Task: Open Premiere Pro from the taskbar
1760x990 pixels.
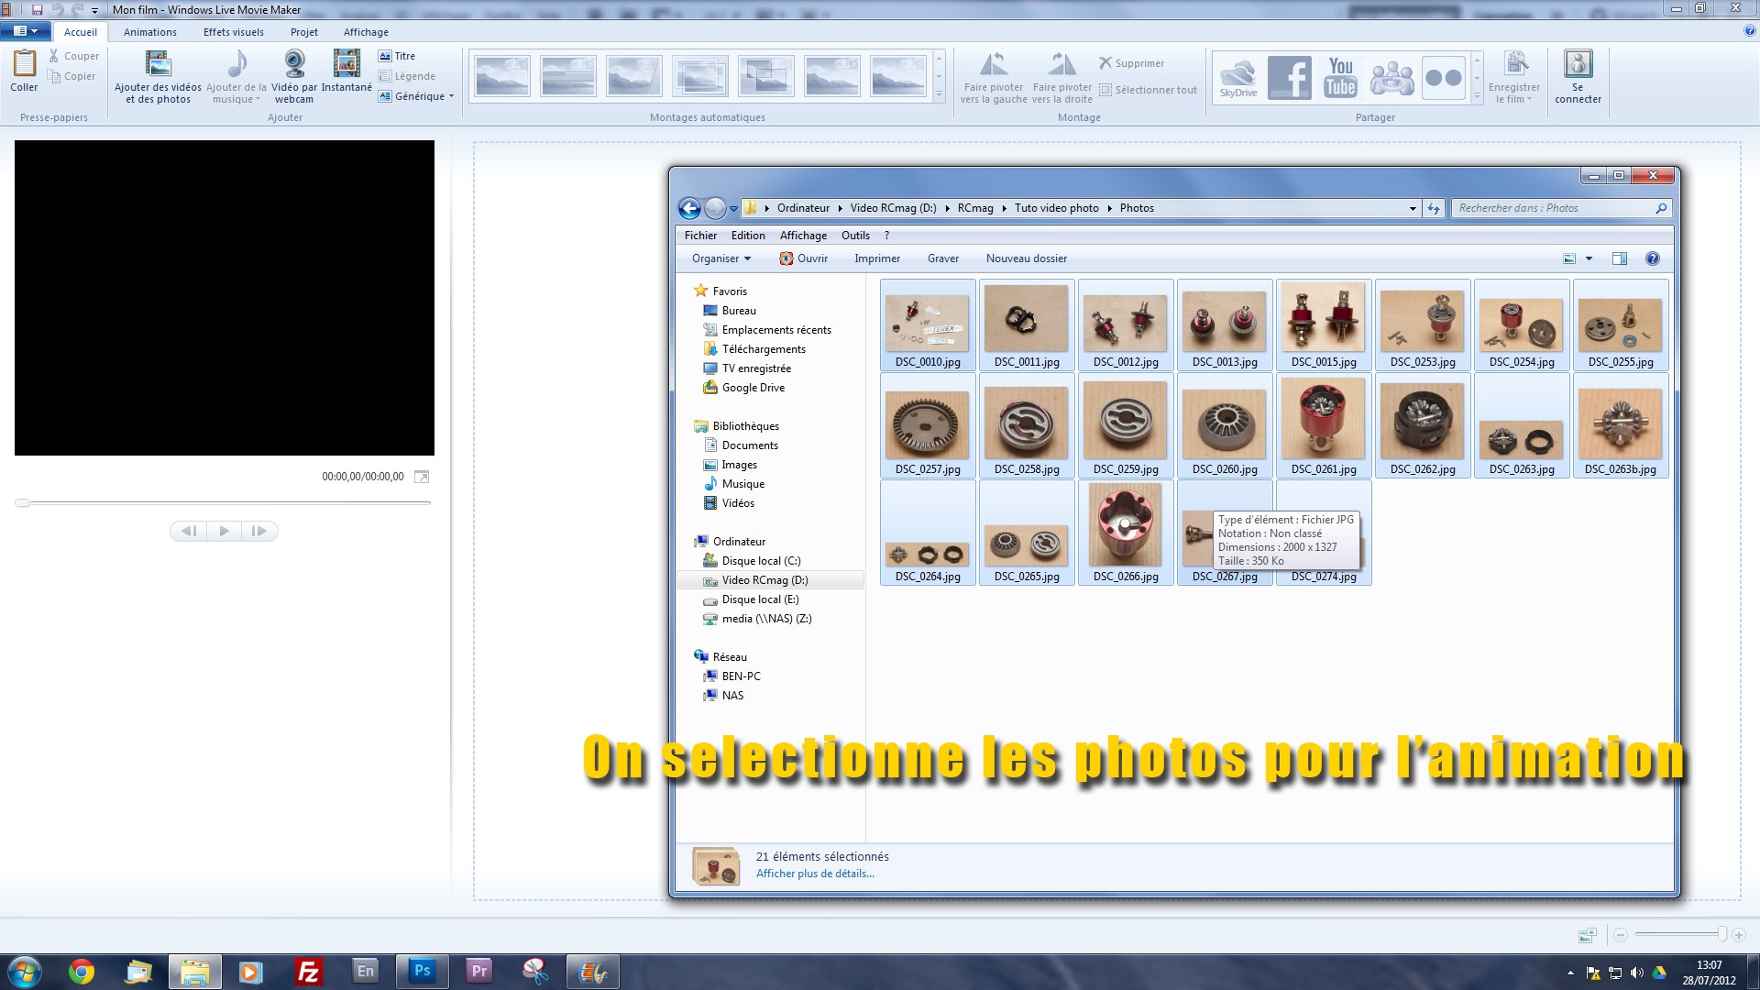Action: (479, 971)
